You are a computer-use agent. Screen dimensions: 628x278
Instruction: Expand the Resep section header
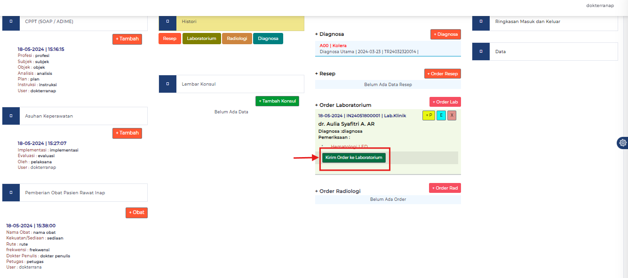tap(325, 73)
